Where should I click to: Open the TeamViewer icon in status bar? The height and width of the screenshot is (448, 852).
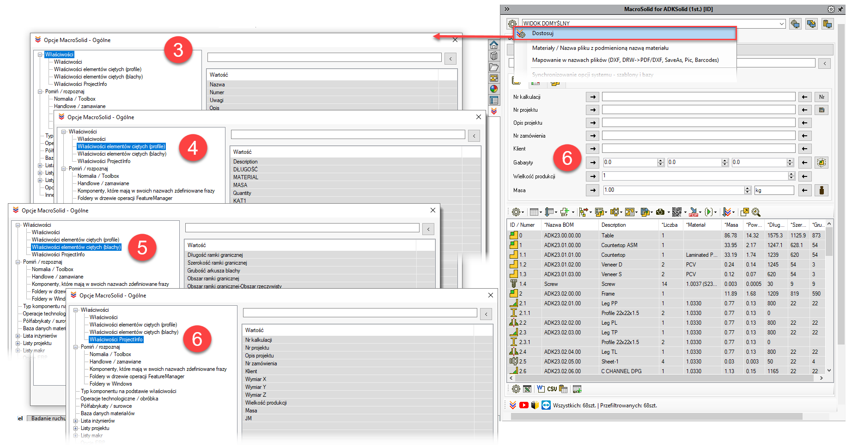[x=546, y=405]
